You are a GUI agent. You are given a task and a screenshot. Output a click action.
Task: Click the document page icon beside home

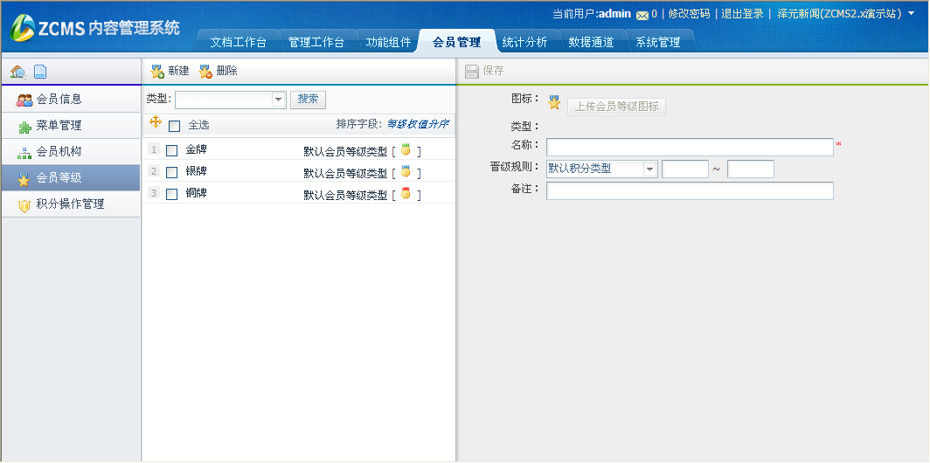[39, 72]
